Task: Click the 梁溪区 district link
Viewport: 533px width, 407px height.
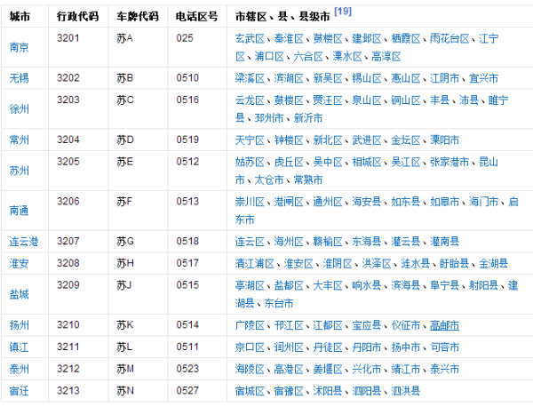Action: tap(250, 78)
